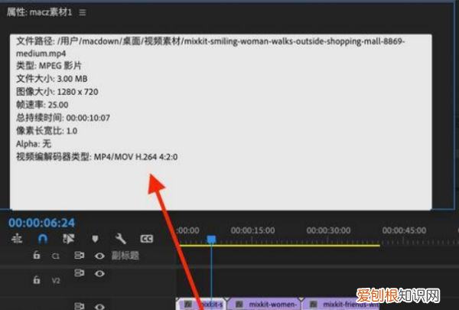This screenshot has width=459, height=310.
Task: Click the 00:00:06:24 playhead timecode
Action: click(41, 223)
